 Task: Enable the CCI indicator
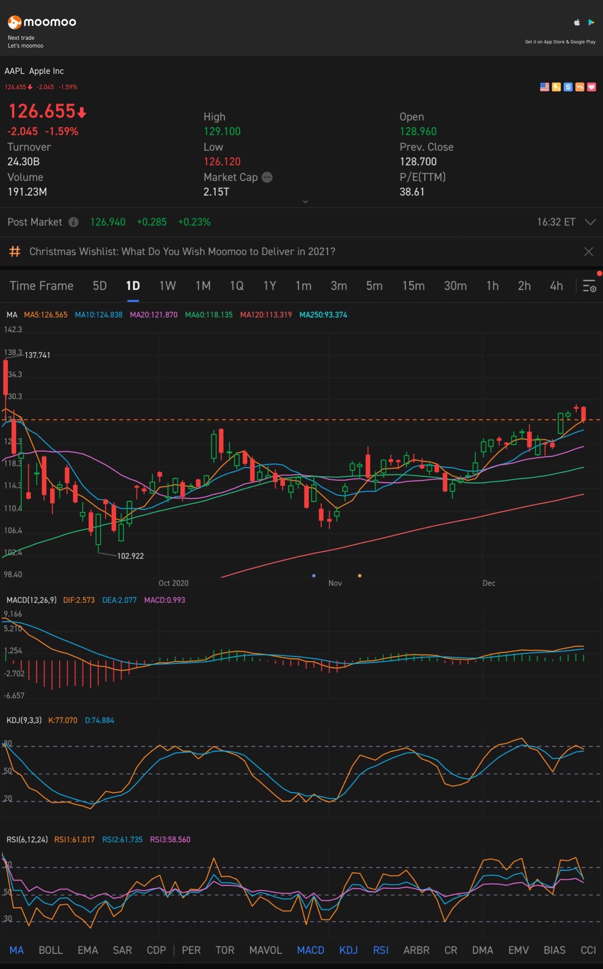pyautogui.click(x=588, y=950)
